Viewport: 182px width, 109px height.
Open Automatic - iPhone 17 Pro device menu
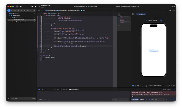pos(154,86)
